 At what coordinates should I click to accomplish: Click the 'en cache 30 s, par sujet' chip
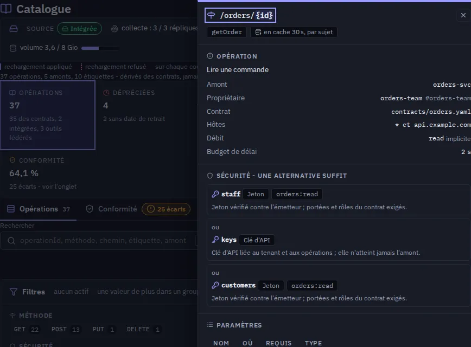pos(294,32)
